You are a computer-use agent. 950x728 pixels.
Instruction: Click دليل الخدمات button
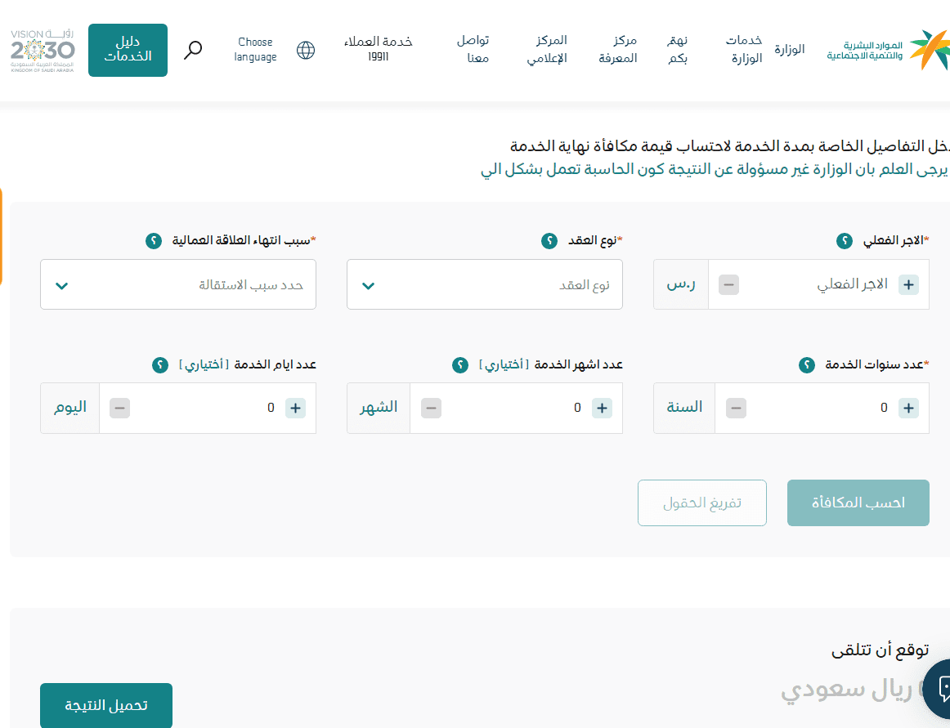point(128,51)
